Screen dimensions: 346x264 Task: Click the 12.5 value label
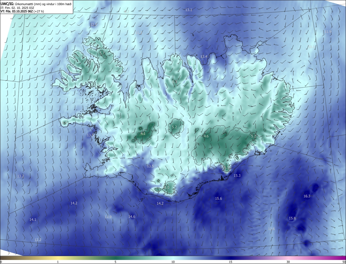(x=93, y=25)
